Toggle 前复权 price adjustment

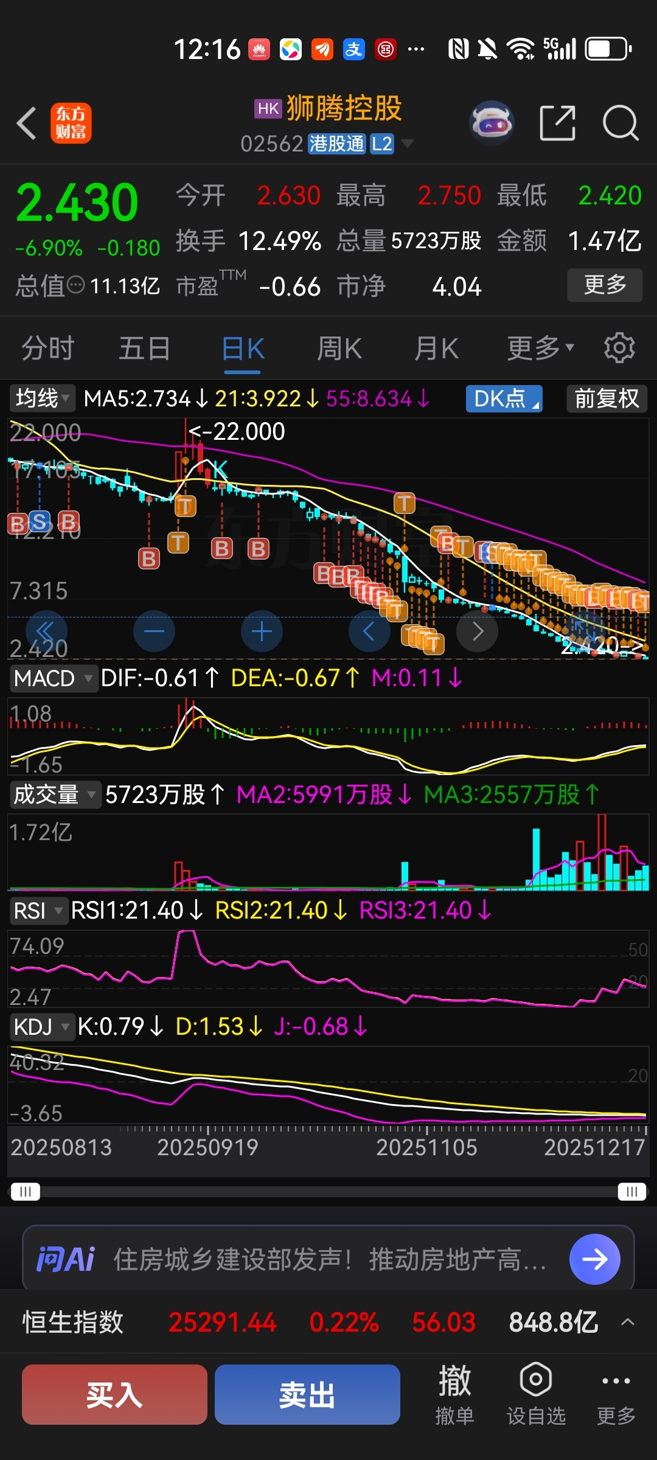point(607,399)
